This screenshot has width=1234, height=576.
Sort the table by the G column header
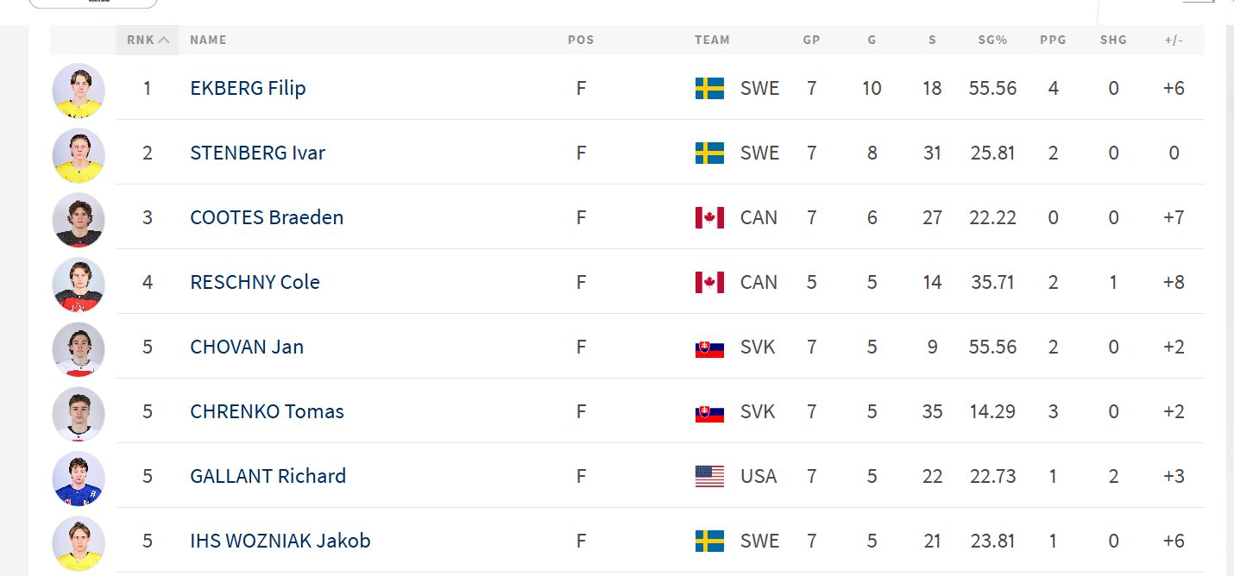click(x=872, y=40)
